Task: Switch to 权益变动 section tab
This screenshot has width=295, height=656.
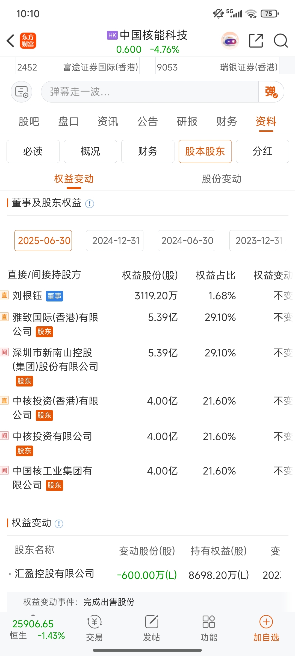Action: click(74, 179)
